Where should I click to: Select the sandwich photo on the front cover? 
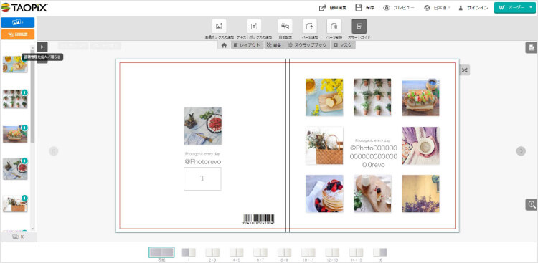click(420, 98)
